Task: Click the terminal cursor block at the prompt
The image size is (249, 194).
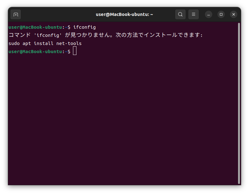Action: click(x=75, y=51)
